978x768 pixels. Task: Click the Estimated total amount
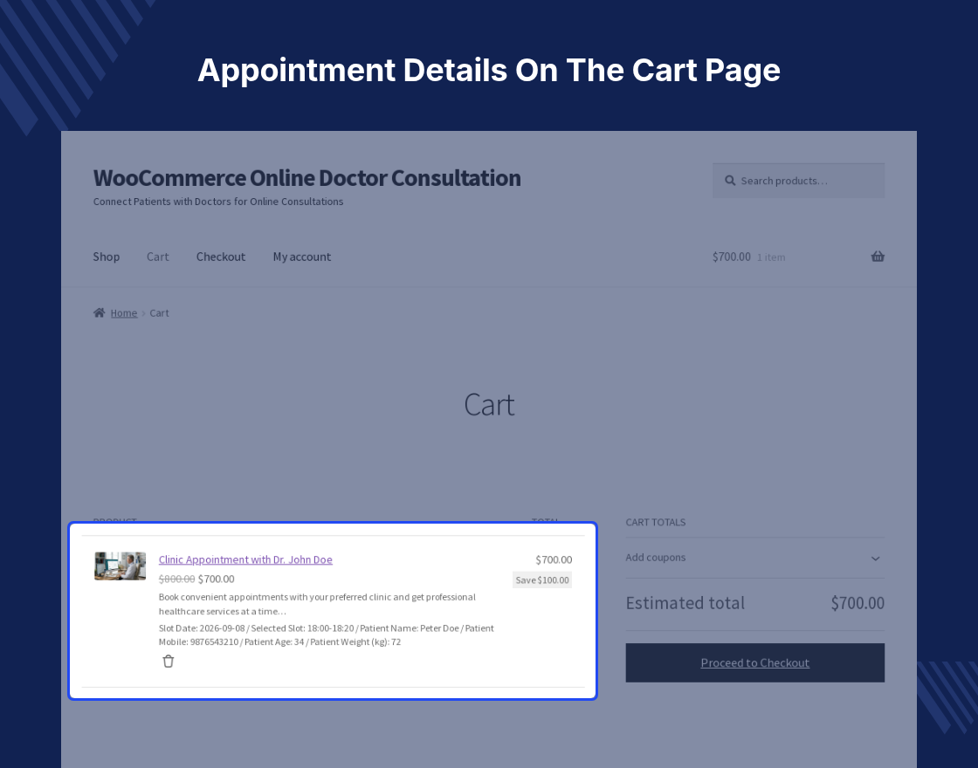click(857, 603)
